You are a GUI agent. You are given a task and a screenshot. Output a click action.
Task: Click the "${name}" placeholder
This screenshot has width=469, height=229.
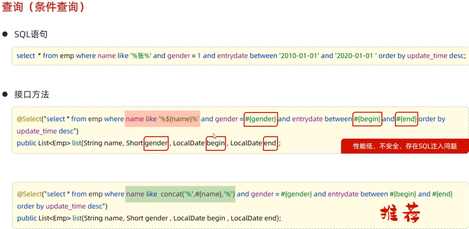178,119
